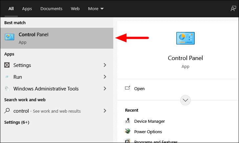Click the Windows Administrative Tools icon
This screenshot has height=143, width=239.
7,88
